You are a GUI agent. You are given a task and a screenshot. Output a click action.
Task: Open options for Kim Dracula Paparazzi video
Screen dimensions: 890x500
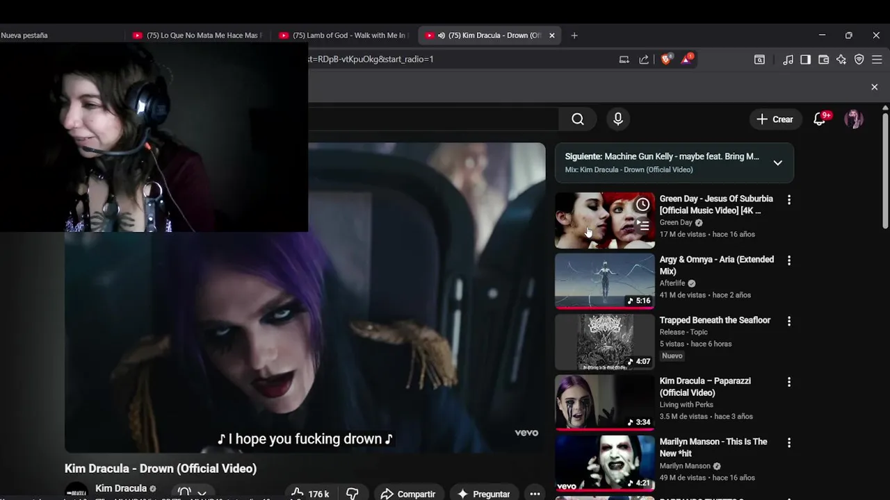point(788,382)
